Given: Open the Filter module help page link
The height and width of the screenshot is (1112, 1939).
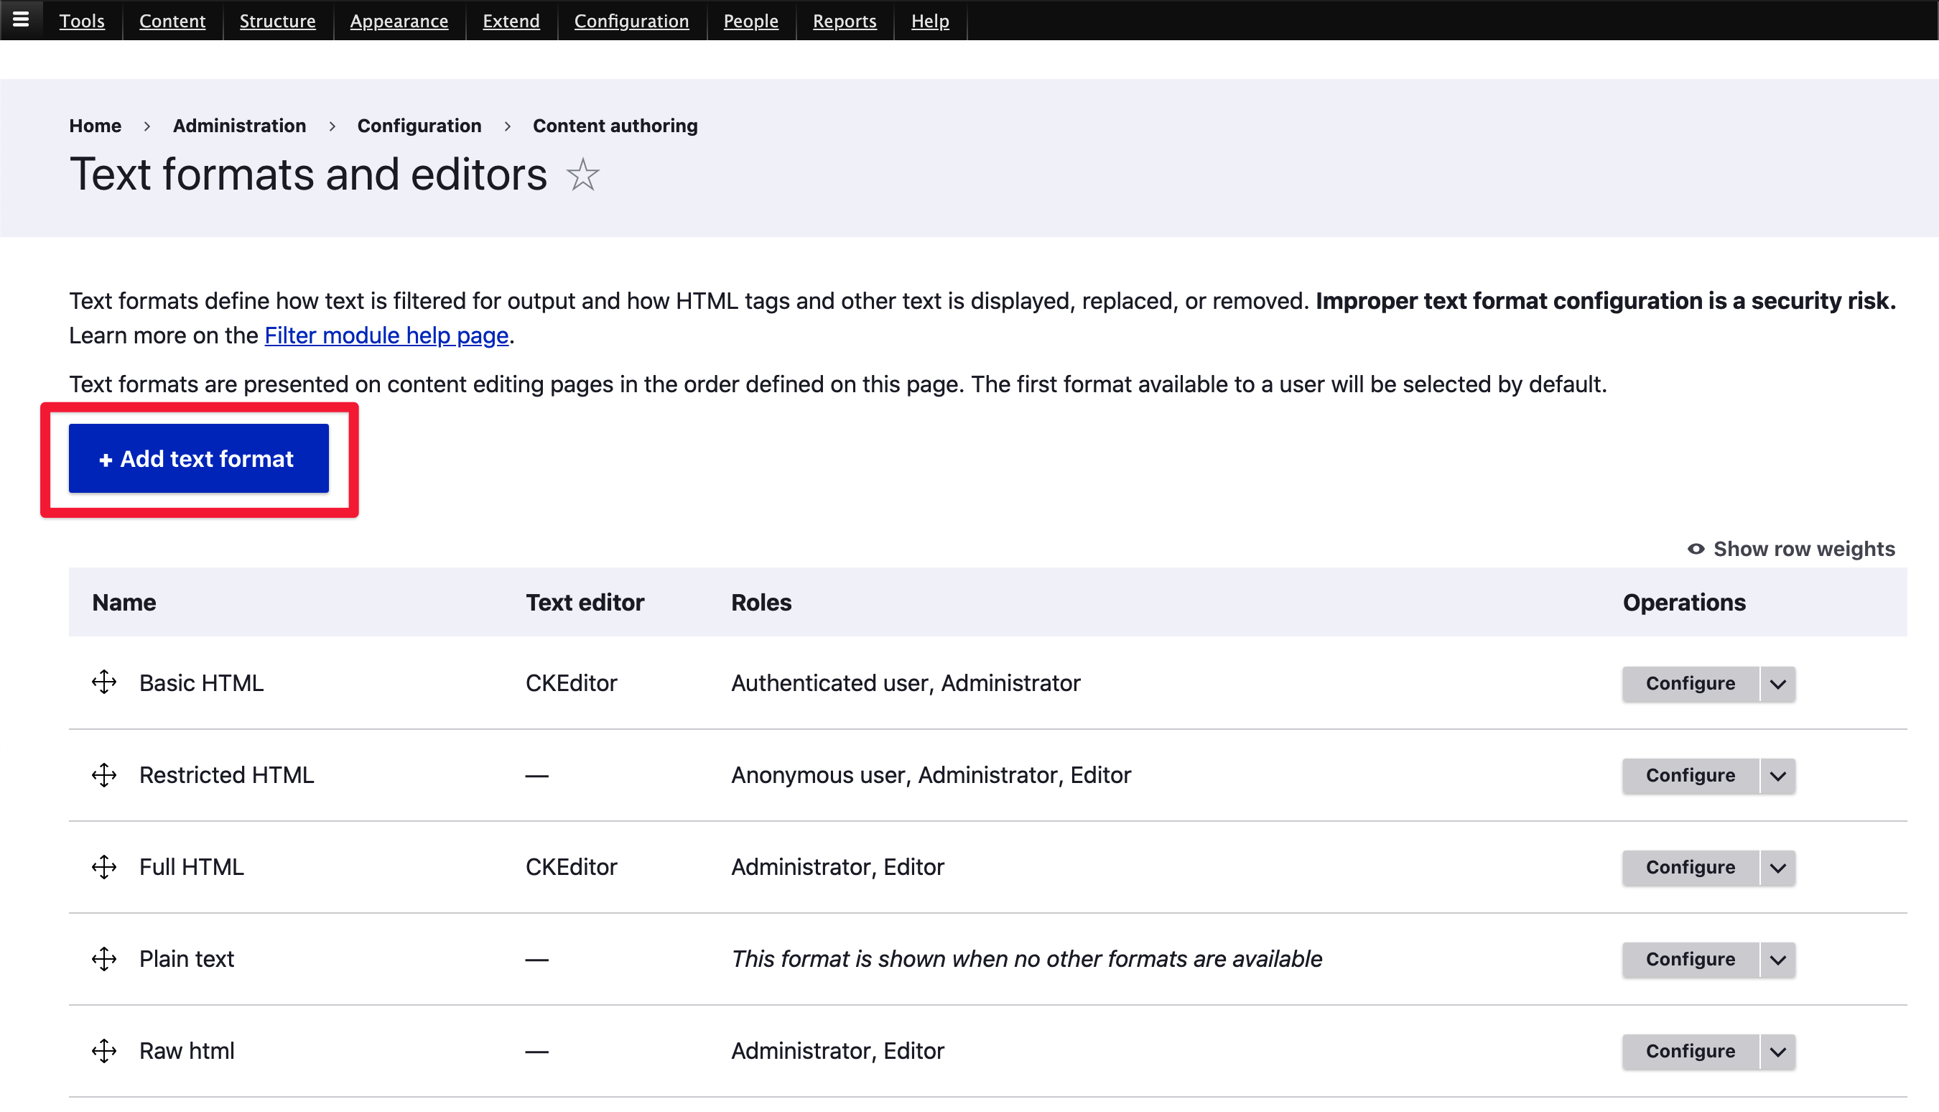Looking at the screenshot, I should [386, 335].
